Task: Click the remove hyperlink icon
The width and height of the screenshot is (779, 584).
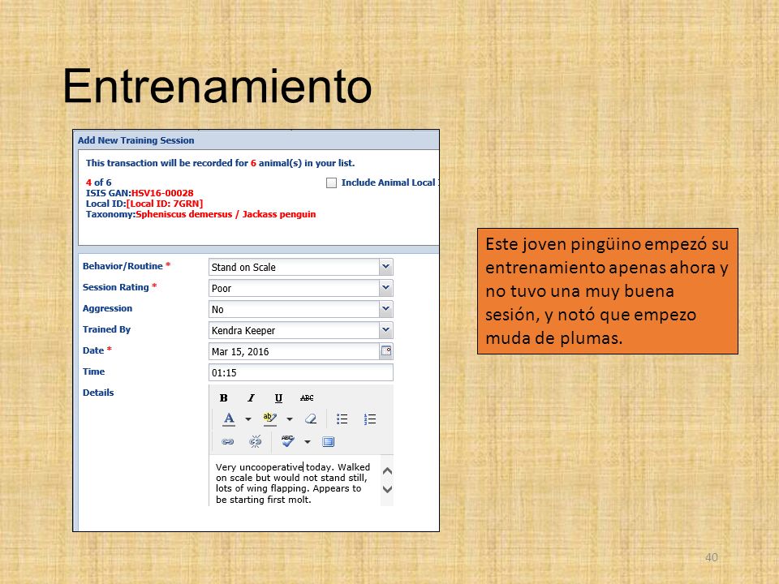Action: 256,441
